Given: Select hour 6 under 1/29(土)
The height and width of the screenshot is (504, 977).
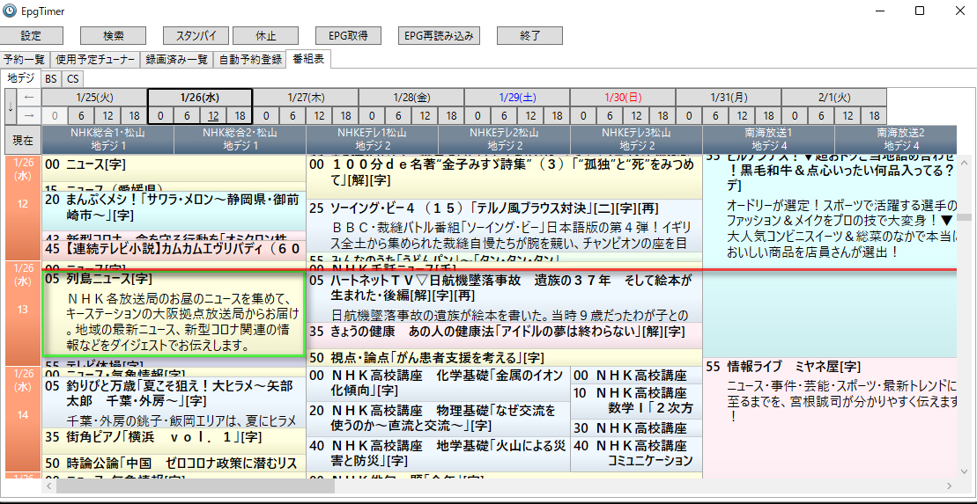Looking at the screenshot, I should pyautogui.click(x=503, y=116).
